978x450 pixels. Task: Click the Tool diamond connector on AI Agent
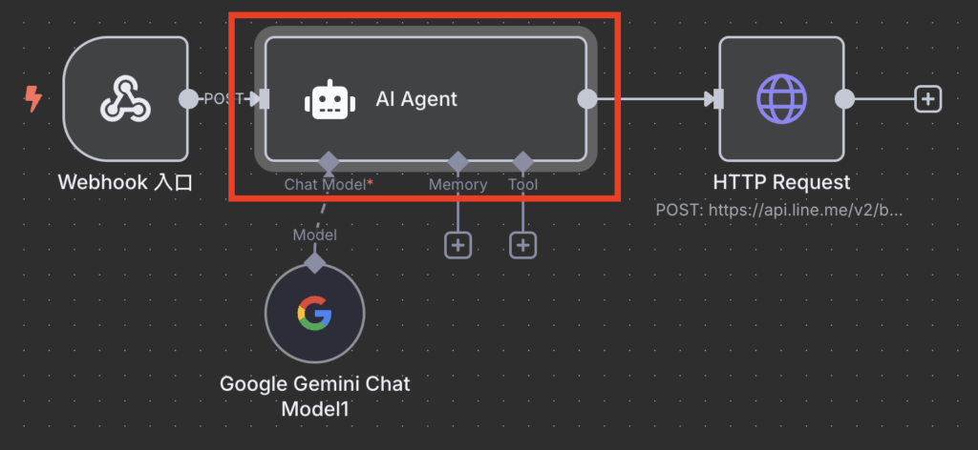click(522, 162)
